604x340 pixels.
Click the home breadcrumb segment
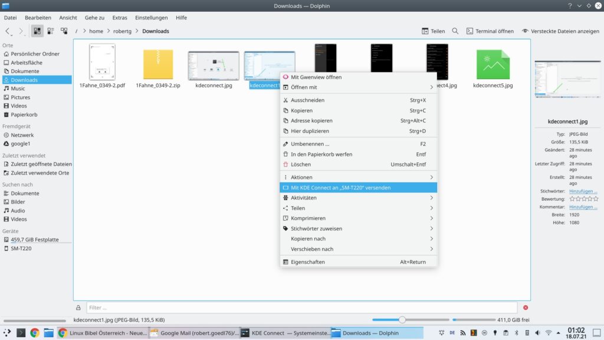[x=96, y=31]
